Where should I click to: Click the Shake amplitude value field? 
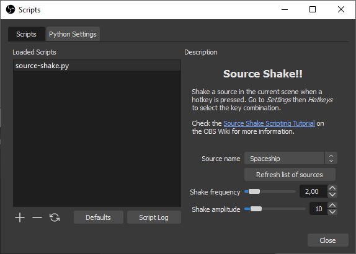pos(319,209)
